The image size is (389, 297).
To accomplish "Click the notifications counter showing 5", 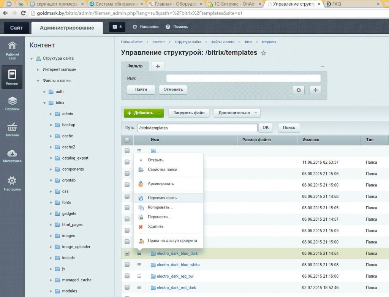I will pyautogui.click(x=117, y=27).
